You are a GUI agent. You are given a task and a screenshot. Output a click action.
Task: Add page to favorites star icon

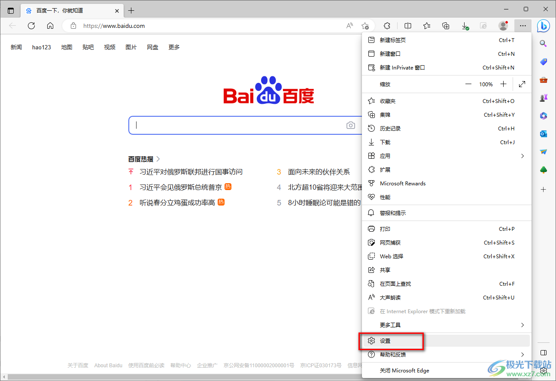365,26
